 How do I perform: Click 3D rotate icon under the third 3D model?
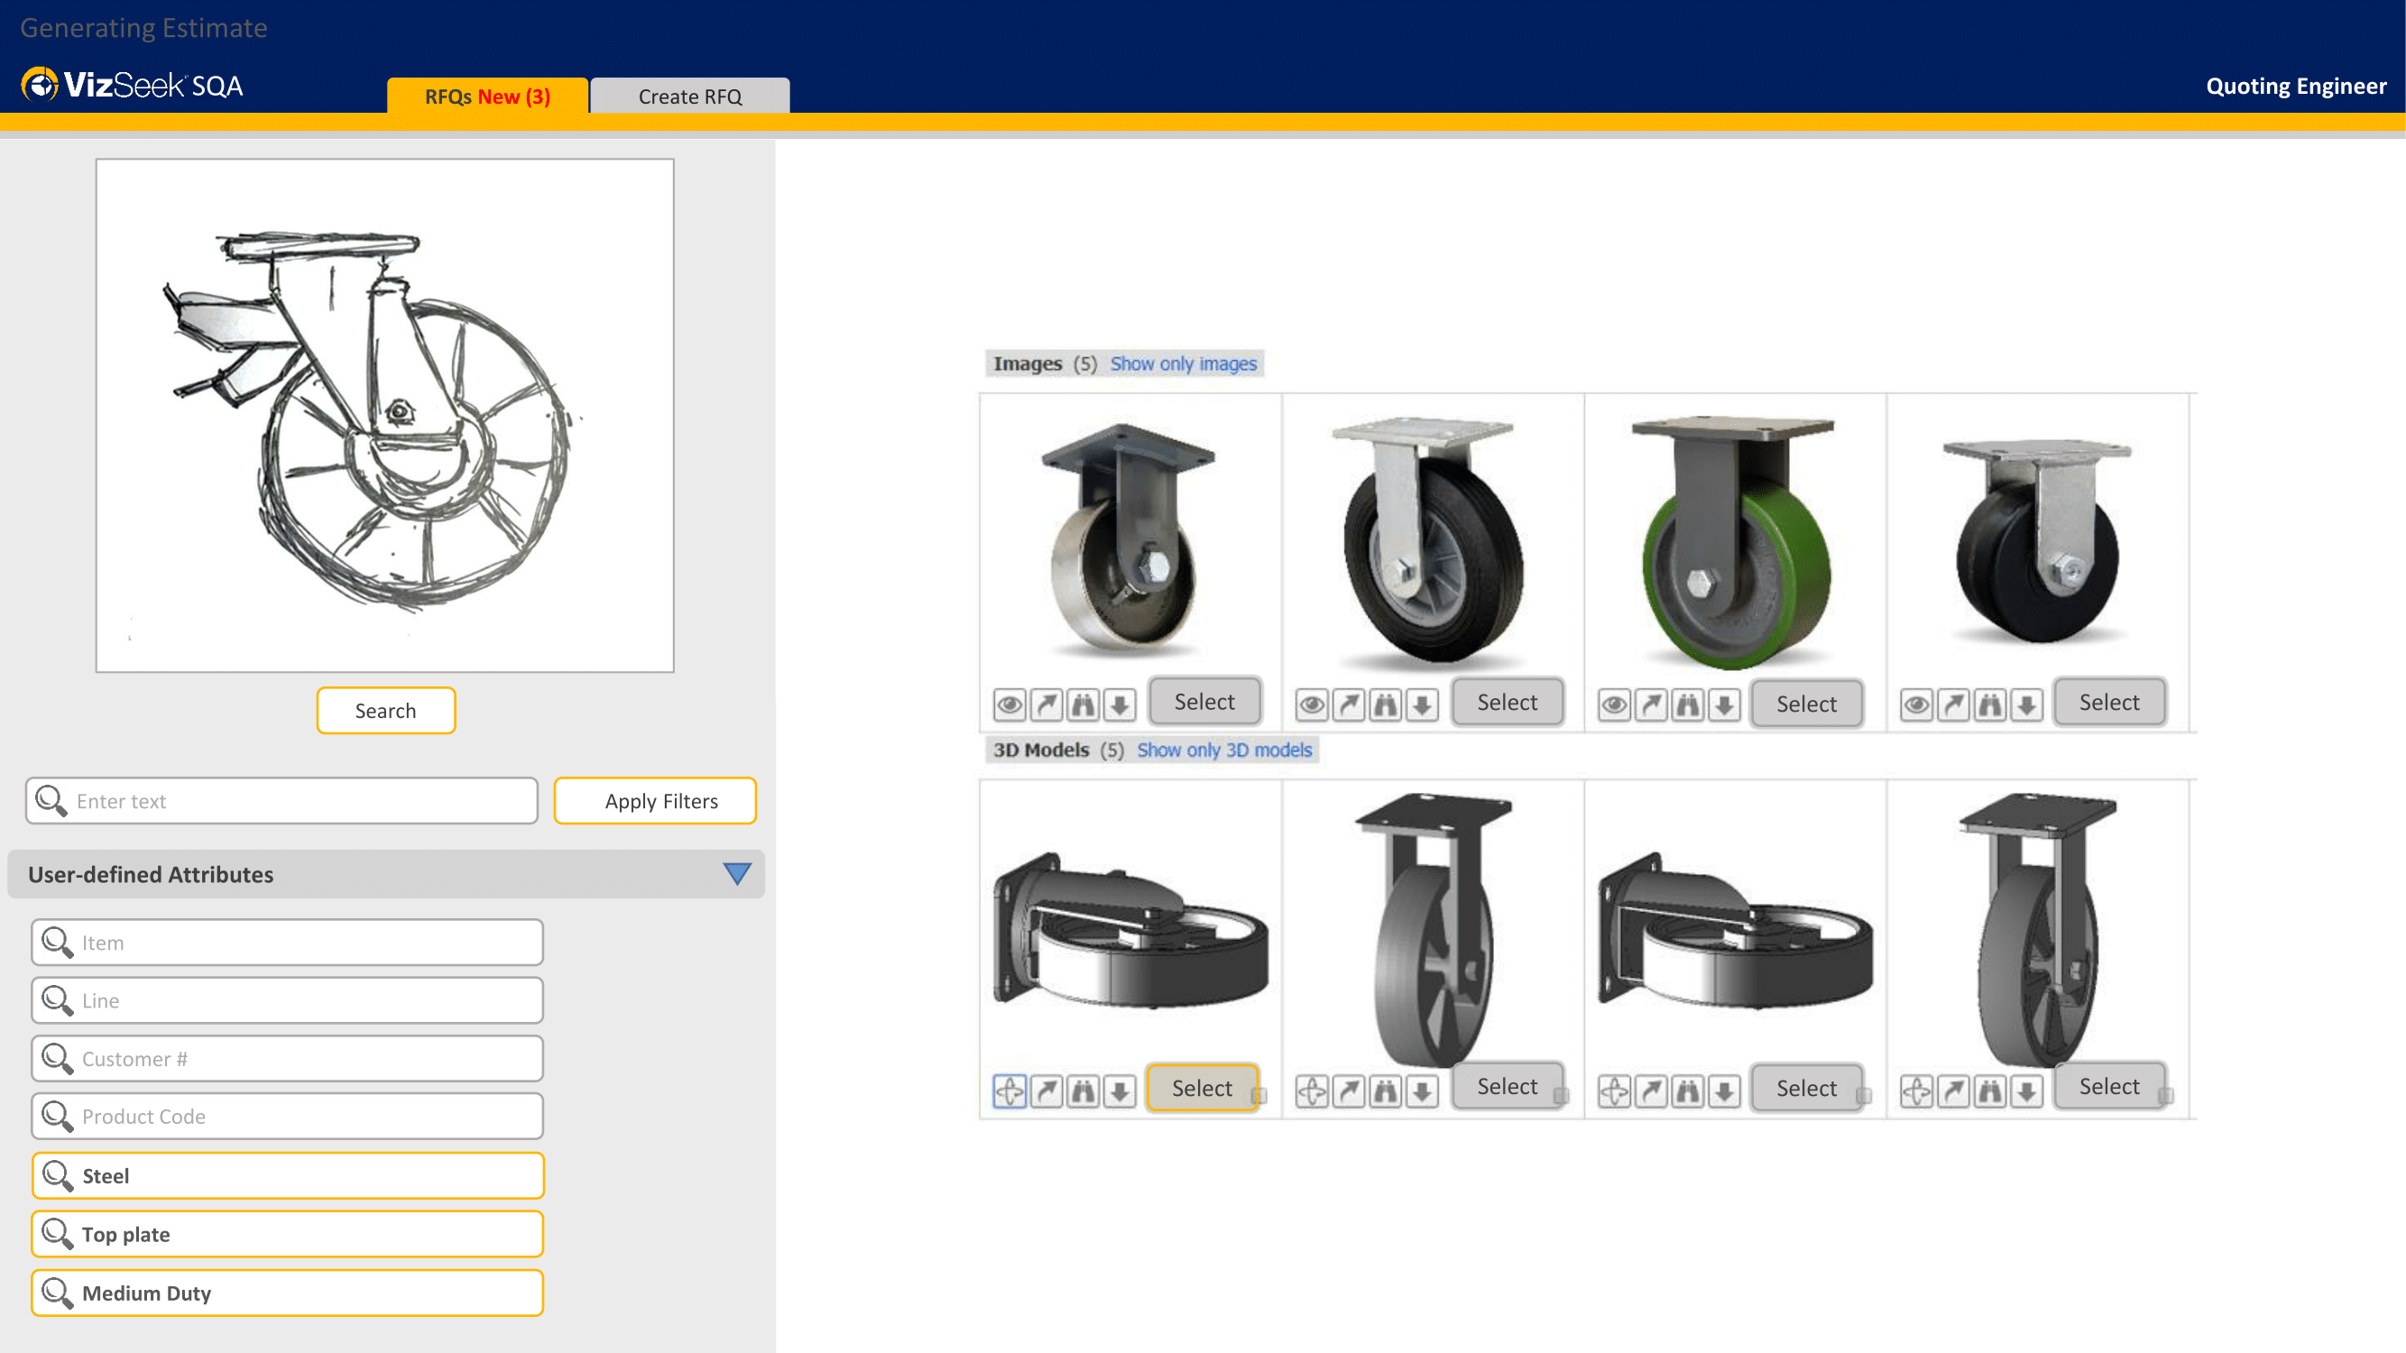(1615, 1091)
